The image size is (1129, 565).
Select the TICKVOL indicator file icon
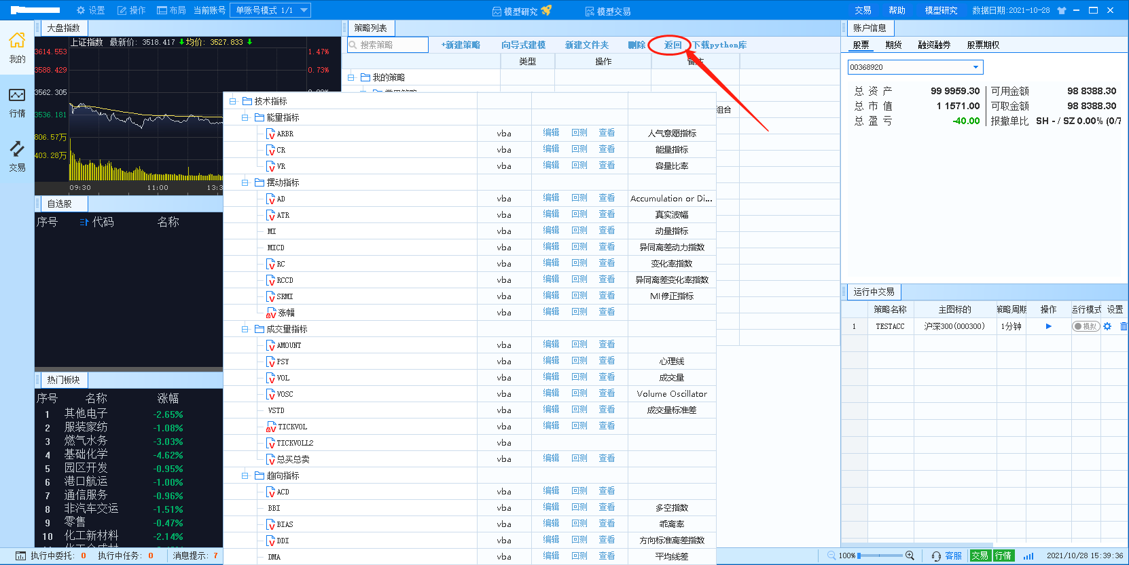(270, 427)
